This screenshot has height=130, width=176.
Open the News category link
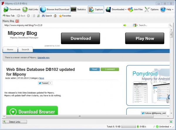click(42, 78)
